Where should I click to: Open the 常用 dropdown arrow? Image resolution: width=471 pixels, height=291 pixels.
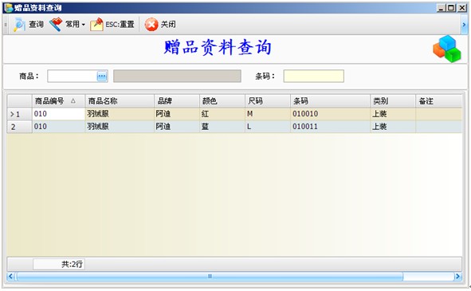[x=83, y=25]
